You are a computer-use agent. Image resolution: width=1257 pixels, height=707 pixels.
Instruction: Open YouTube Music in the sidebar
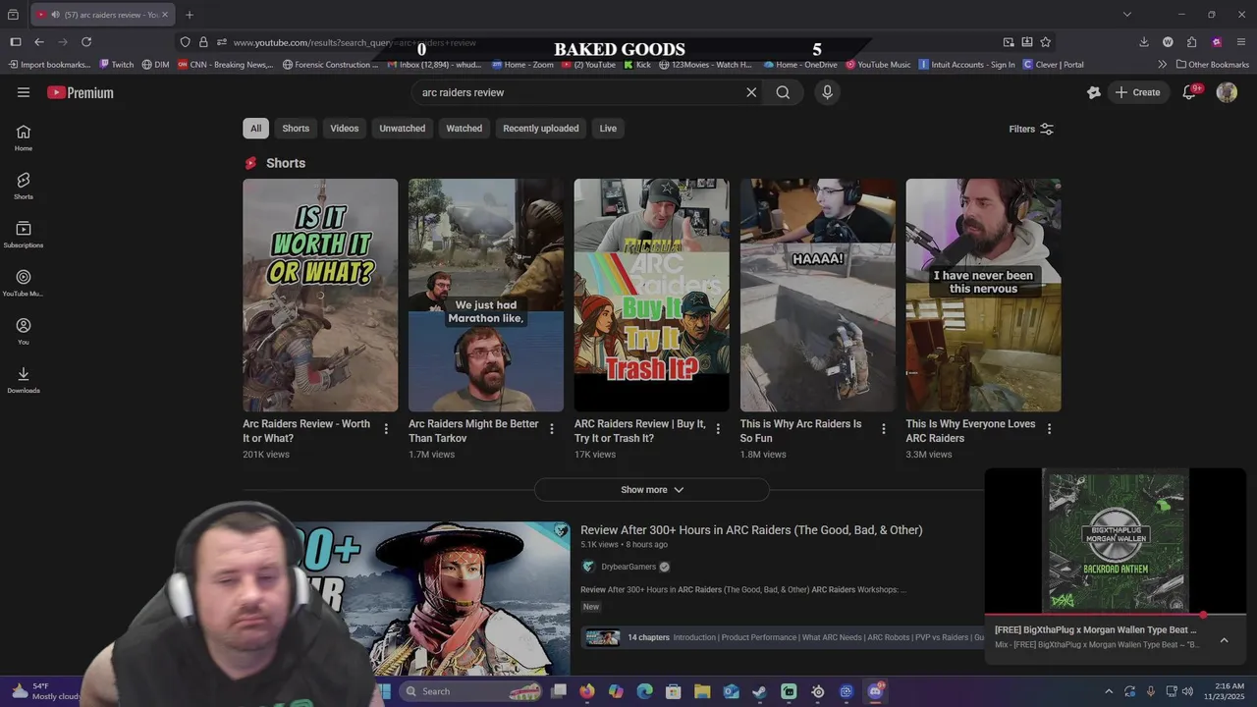click(x=24, y=283)
